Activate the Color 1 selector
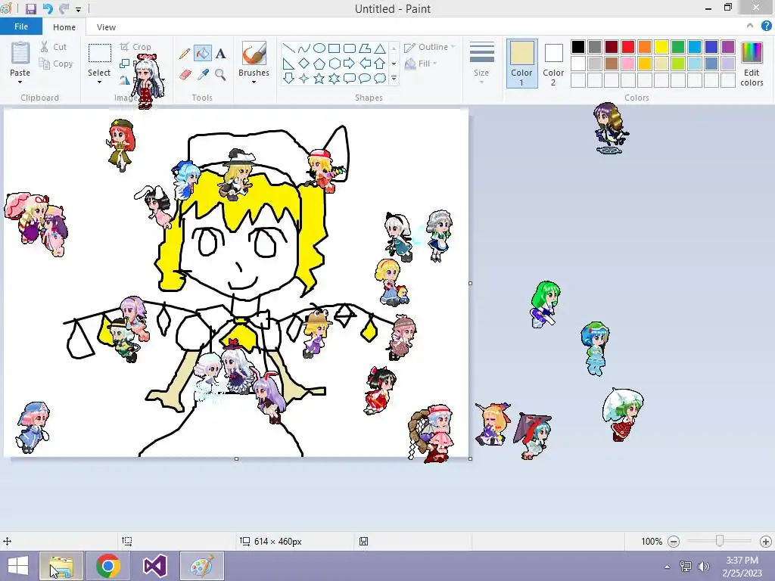 coord(522,64)
